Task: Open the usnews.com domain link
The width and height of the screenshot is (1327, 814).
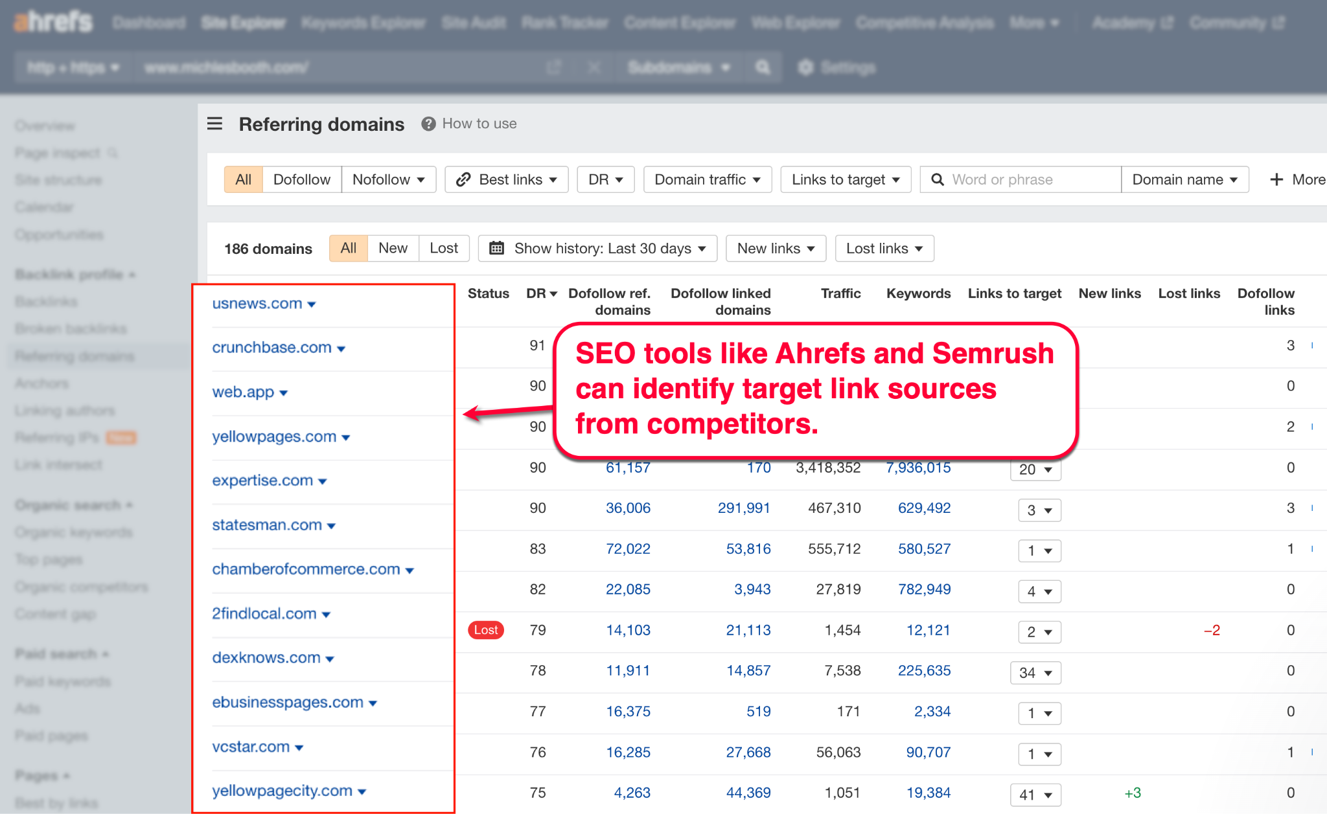Action: tap(257, 304)
